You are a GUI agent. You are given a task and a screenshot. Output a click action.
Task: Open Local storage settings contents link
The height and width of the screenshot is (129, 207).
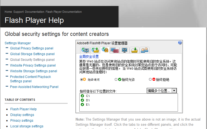(27, 126)
